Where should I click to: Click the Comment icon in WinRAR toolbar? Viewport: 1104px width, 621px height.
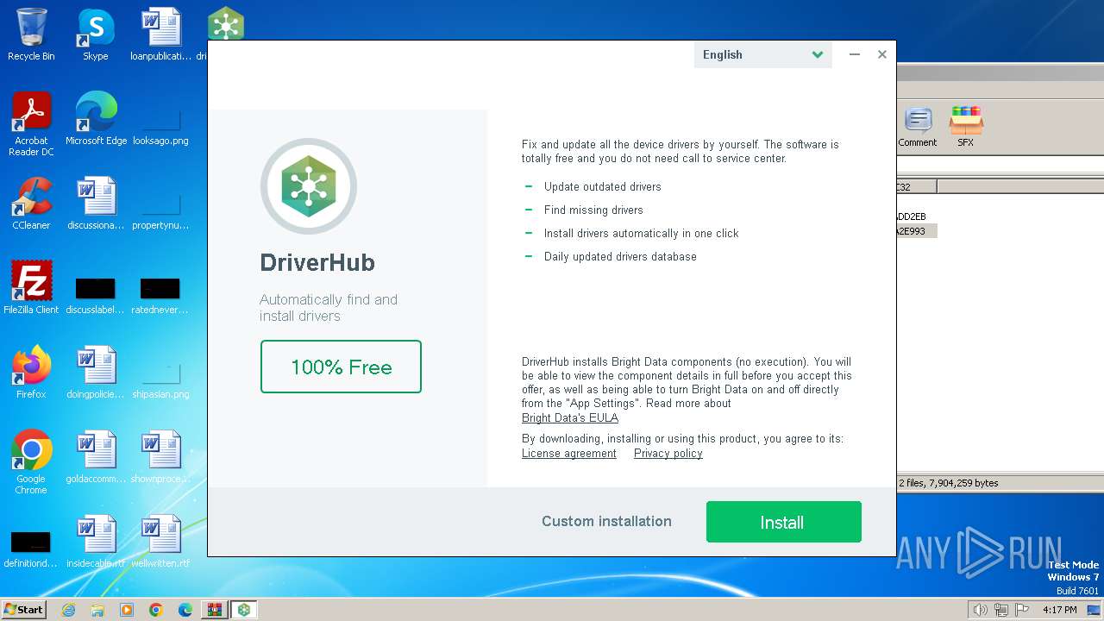click(x=918, y=127)
